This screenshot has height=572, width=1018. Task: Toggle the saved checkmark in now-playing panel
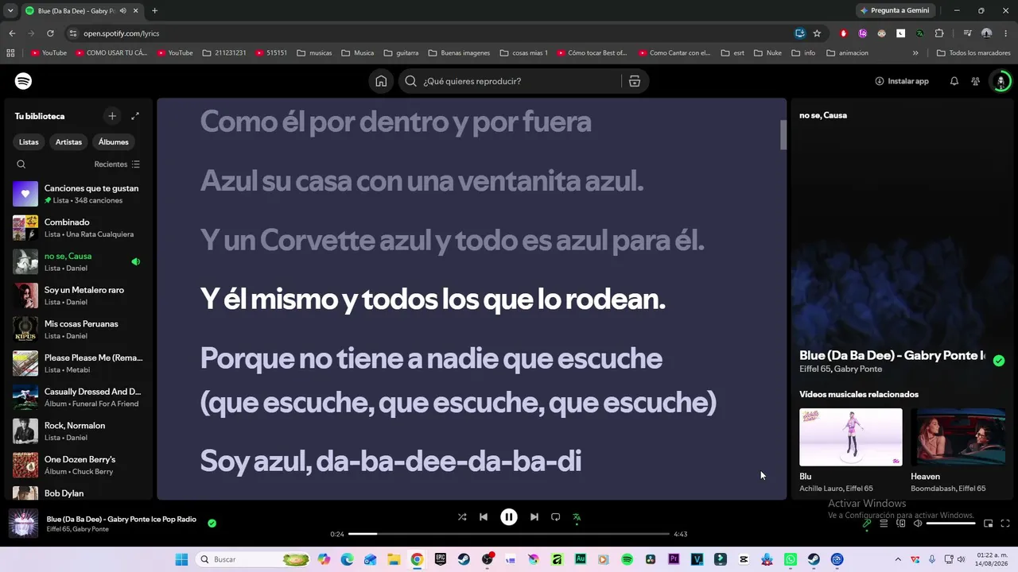(x=999, y=361)
